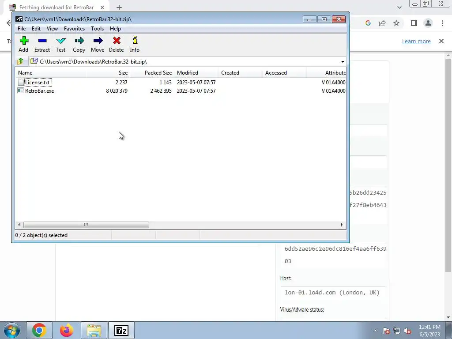The width and height of the screenshot is (452, 339).
Task: Go up one folder level icon
Action: pos(20,61)
